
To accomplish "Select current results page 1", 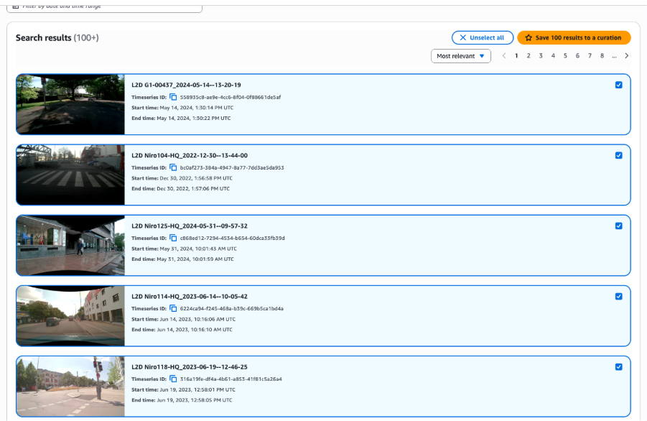I will [516, 56].
